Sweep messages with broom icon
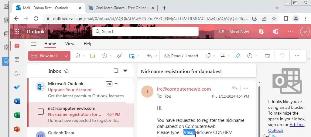Viewport: 311px width, 137px height. click(120, 56)
